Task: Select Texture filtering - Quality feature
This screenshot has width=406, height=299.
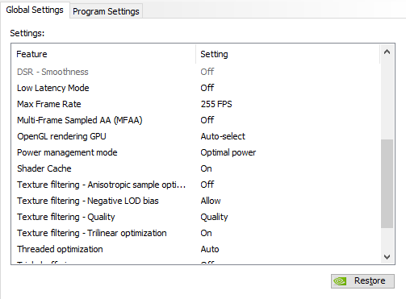Action: coord(66,217)
